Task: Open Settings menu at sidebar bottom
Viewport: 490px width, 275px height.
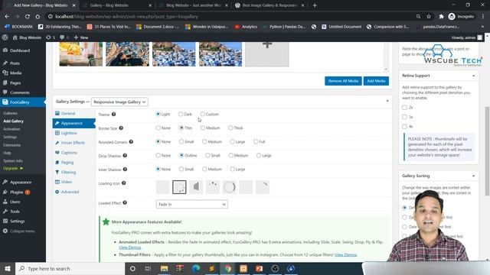Action: click(17, 221)
